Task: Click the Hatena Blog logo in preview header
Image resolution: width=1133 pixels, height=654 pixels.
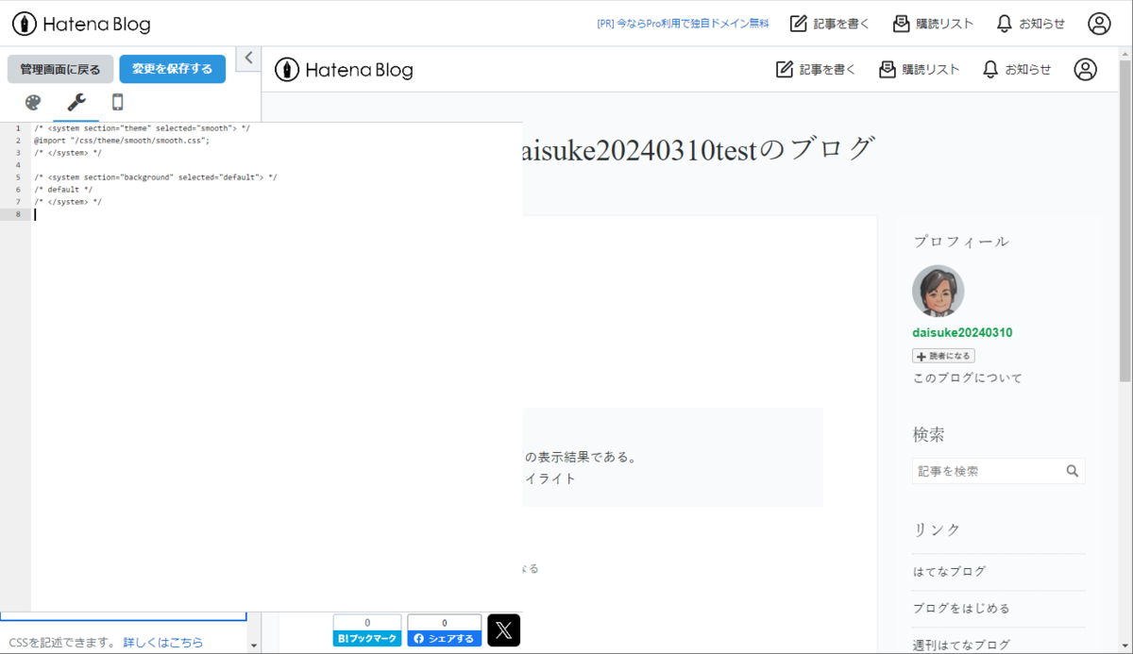Action: [344, 70]
